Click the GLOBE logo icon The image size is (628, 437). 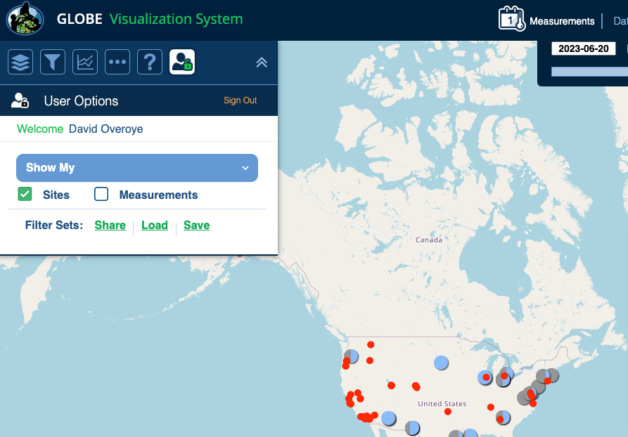tap(25, 19)
